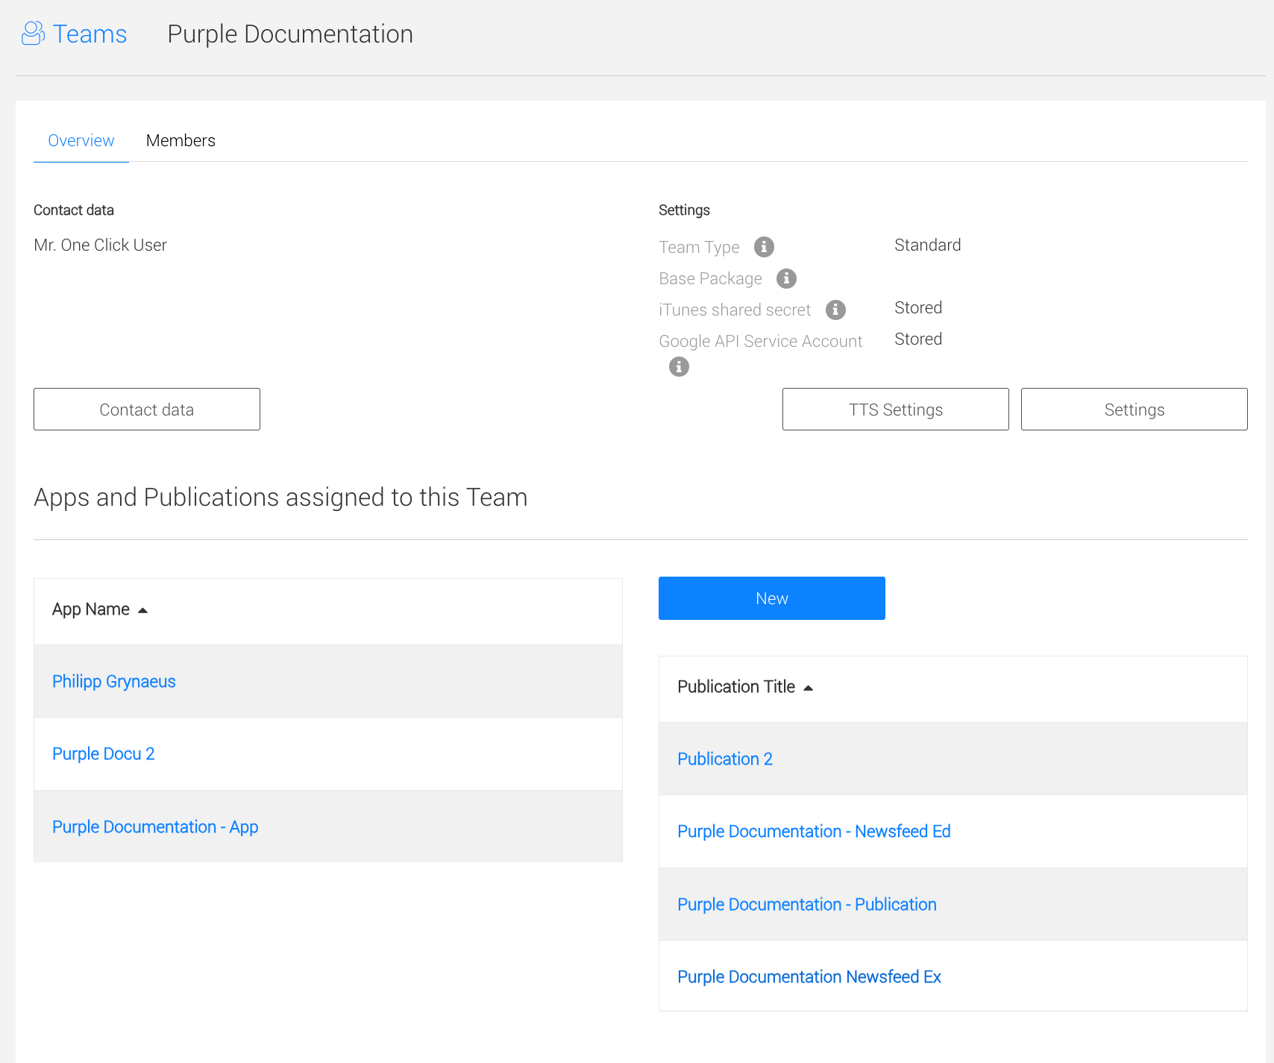Click the Standard team type value

click(x=928, y=245)
